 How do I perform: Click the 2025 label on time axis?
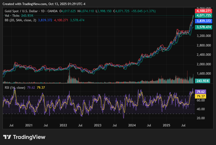click(166, 125)
